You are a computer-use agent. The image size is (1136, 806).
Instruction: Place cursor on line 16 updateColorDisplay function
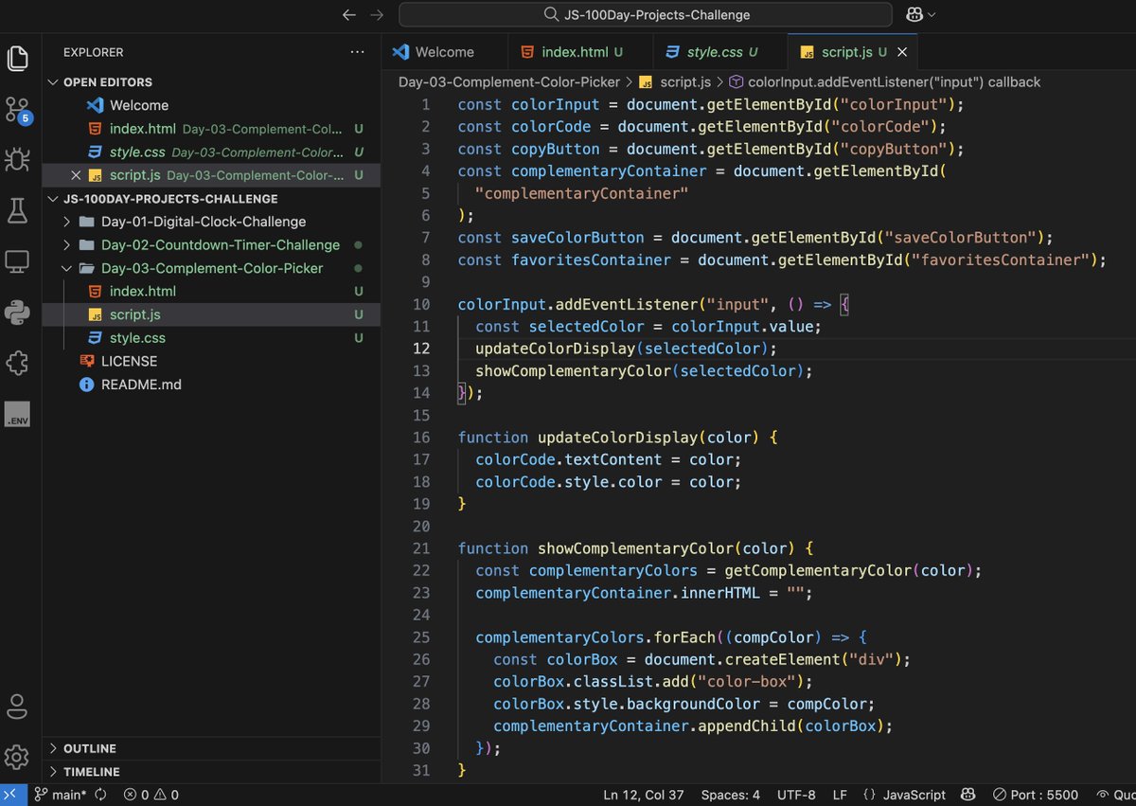[618, 438]
